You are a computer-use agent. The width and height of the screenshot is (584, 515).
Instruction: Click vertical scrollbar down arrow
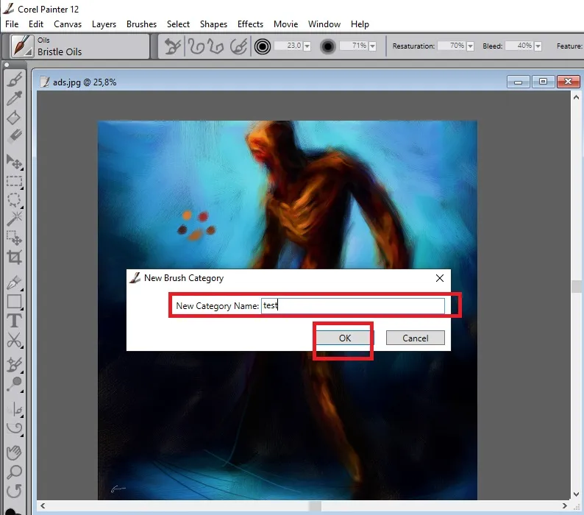pyautogui.click(x=576, y=494)
